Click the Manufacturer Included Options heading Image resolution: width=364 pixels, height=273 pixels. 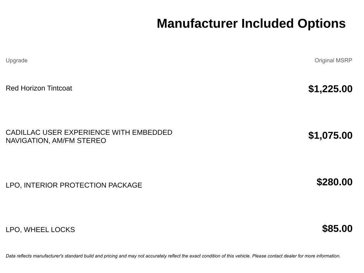251,24
